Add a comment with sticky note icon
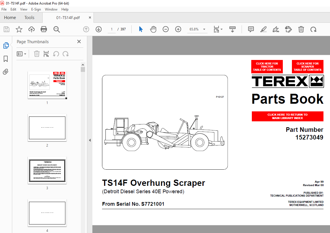 (251, 29)
